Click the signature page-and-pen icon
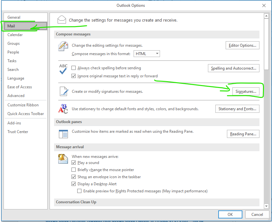This screenshot has width=272, height=222. (64, 91)
